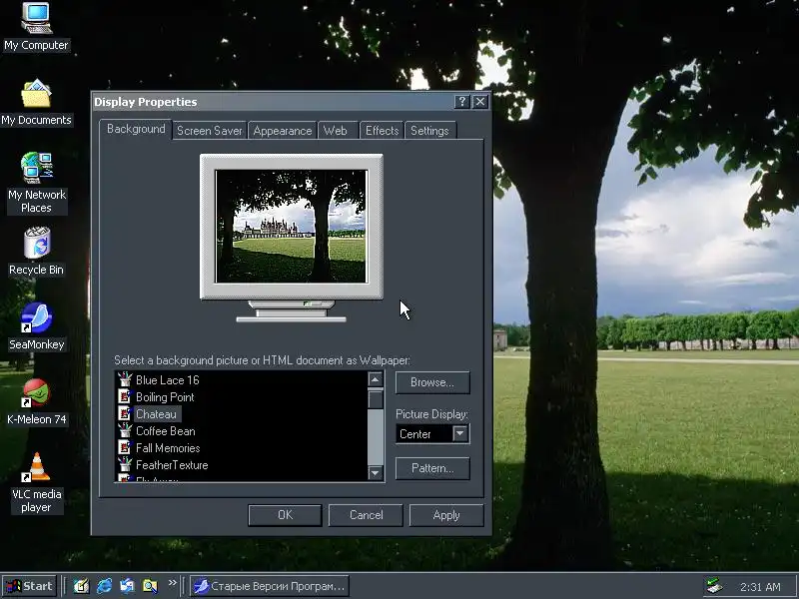Image resolution: width=799 pixels, height=599 pixels.
Task: Click the Pattern... button
Action: (432, 468)
